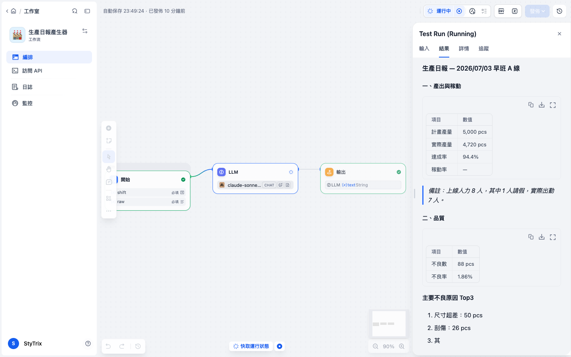The image size is (571, 357).
Task: Open the checklist icon in top toolbar
Action: pos(484,11)
